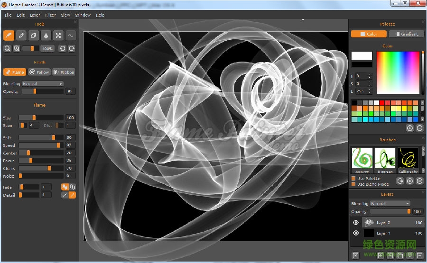Viewport: 427px width, 263px height.
Task: Click the zoom out magnifier icon
Action: (8, 48)
